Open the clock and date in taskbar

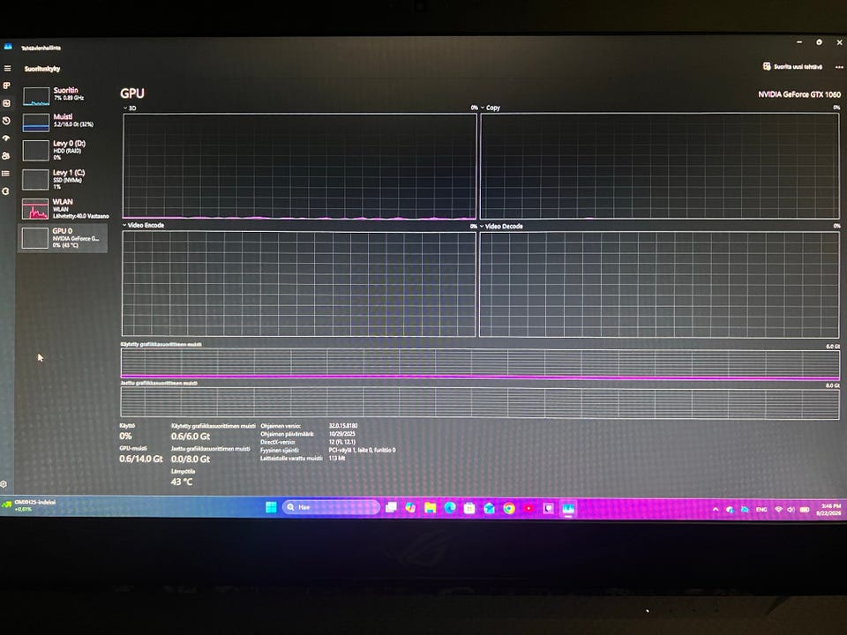(x=829, y=509)
